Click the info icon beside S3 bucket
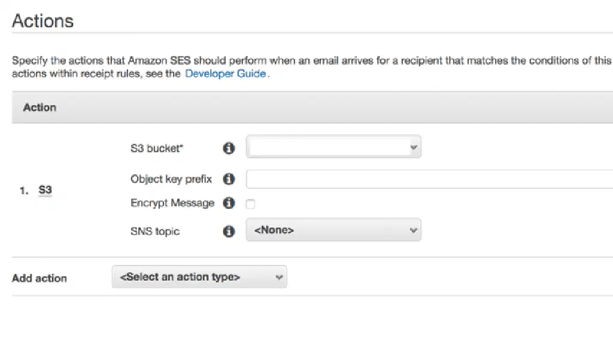Image resolution: width=613 pixels, height=347 pixels. click(x=229, y=148)
